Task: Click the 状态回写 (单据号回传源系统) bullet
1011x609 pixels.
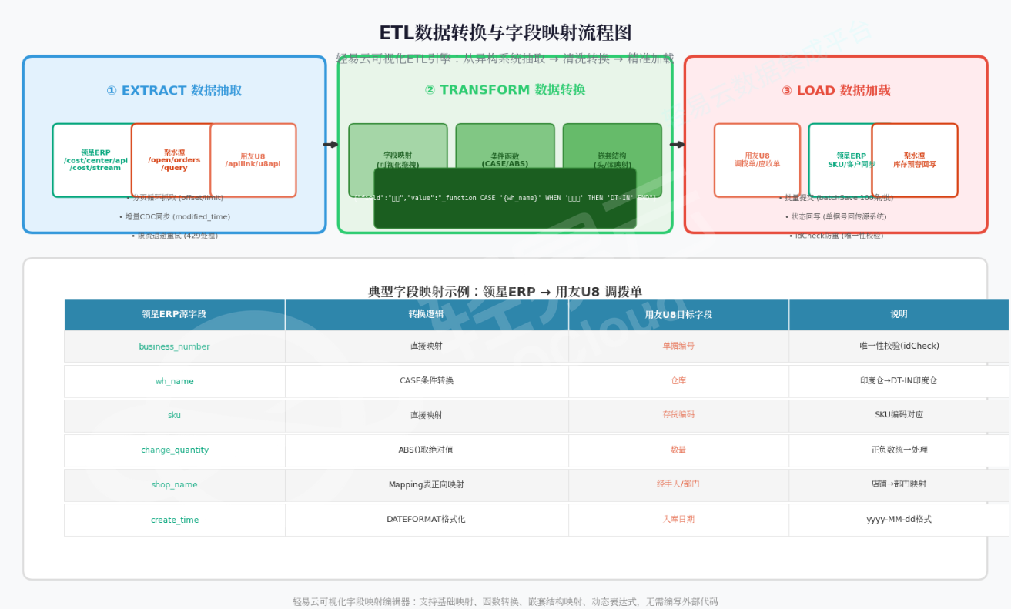Action: coord(835,217)
